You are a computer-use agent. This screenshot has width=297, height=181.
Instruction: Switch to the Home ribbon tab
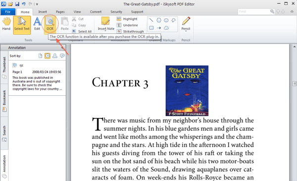25,12
